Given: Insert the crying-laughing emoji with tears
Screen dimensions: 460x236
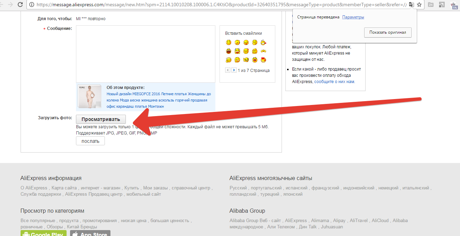Looking at the screenshot, I should [237, 51].
